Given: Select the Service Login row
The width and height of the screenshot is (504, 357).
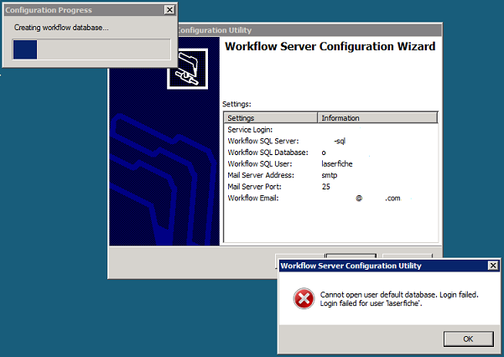Looking at the screenshot, I should 330,130.
